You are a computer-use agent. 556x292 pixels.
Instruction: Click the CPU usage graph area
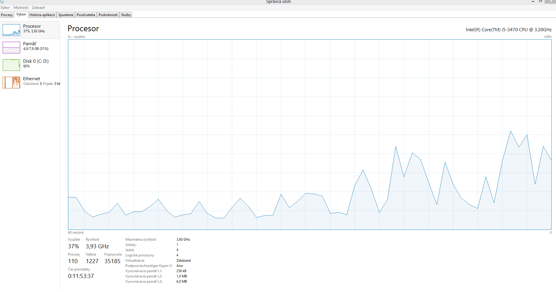[x=310, y=134]
